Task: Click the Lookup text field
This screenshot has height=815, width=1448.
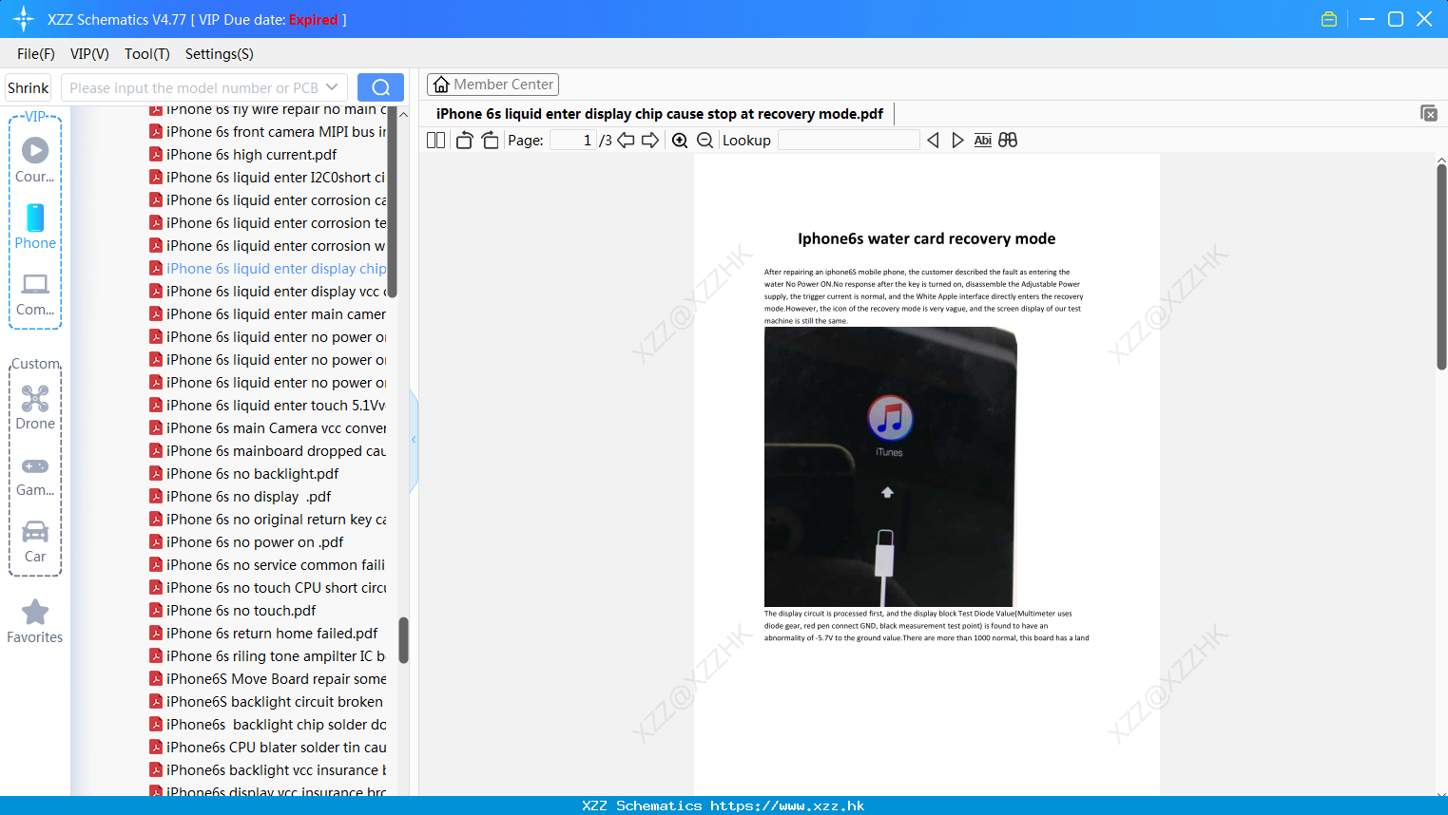Action: pyautogui.click(x=849, y=141)
